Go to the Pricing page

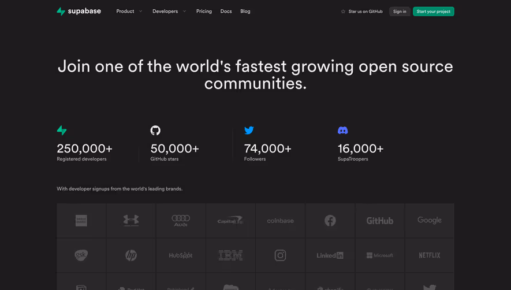(204, 12)
